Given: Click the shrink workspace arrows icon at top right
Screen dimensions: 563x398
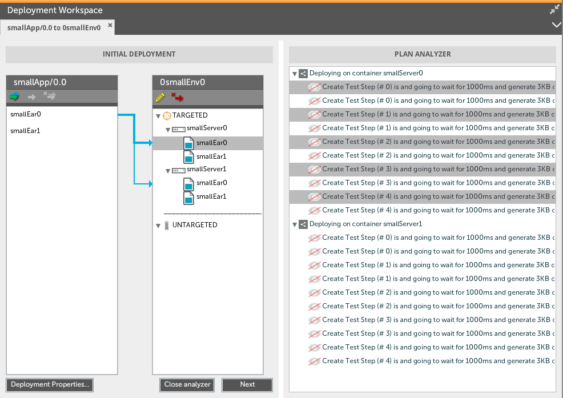Looking at the screenshot, I should tap(554, 10).
